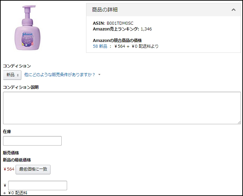Open the 新品 condition dropdown
The width and height of the screenshot is (243, 196).
pos(12,75)
